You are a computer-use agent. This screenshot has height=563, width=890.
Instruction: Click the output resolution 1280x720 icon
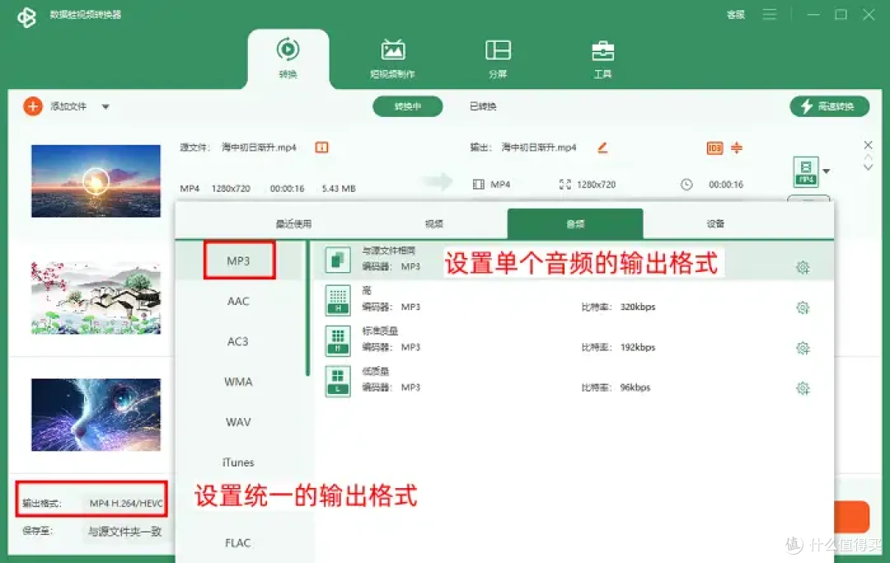pyautogui.click(x=564, y=185)
